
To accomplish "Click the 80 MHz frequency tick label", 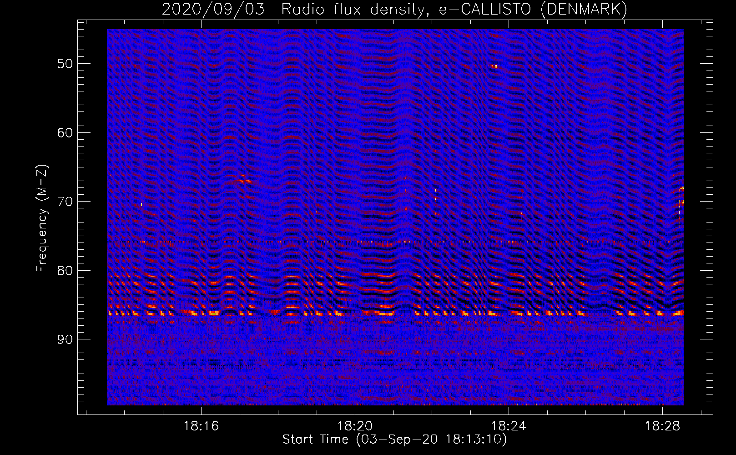I will (65, 271).
